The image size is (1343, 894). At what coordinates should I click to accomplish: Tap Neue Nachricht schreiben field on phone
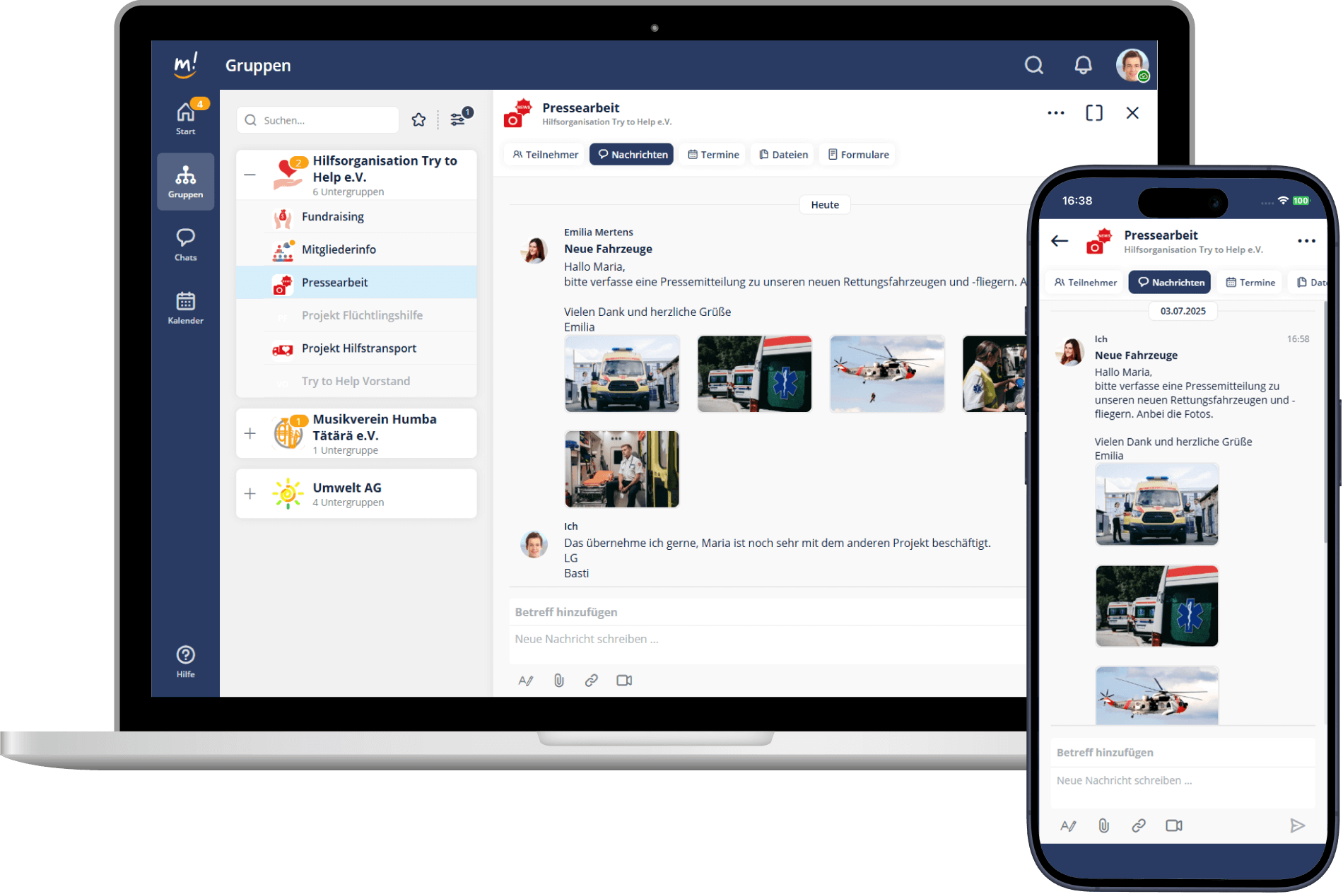[1183, 787]
